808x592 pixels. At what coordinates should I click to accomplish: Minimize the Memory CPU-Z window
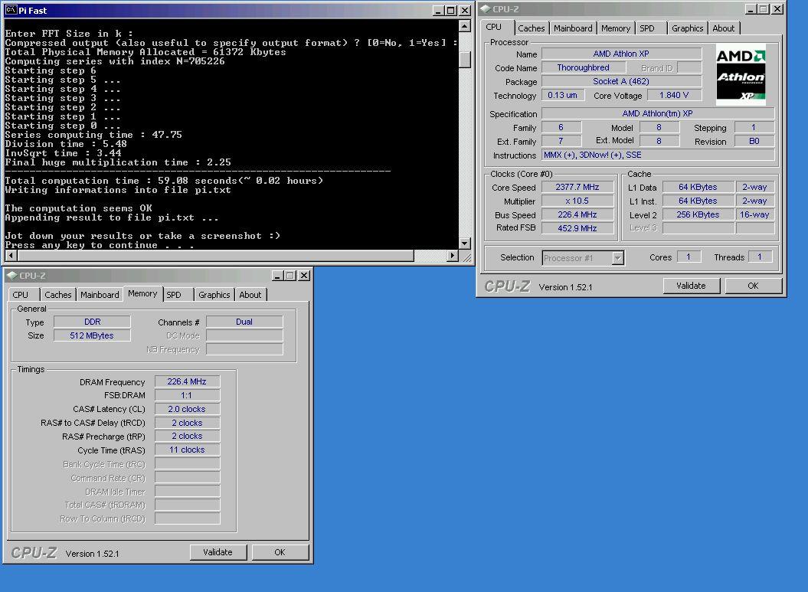278,276
